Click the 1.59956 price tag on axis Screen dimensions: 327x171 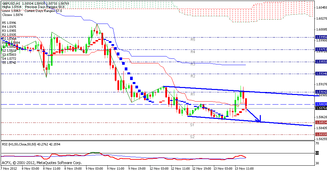click(321, 37)
